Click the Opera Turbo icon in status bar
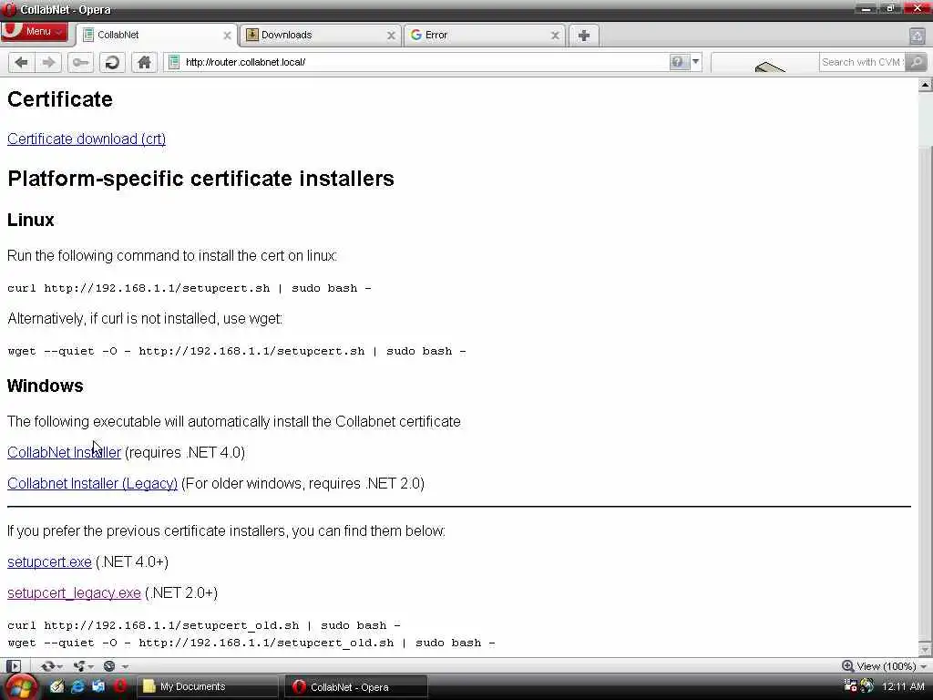The image size is (933, 700). pyautogui.click(x=109, y=666)
